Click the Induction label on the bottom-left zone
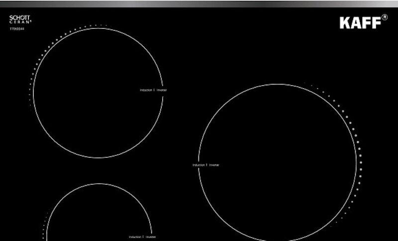 point(135,237)
